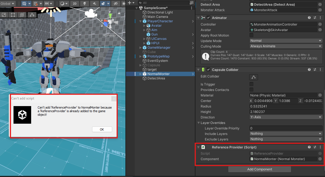Image resolution: width=325 pixels, height=177 pixels.
Task: Select the Rect tool in scene overlay
Action: pos(13,15)
